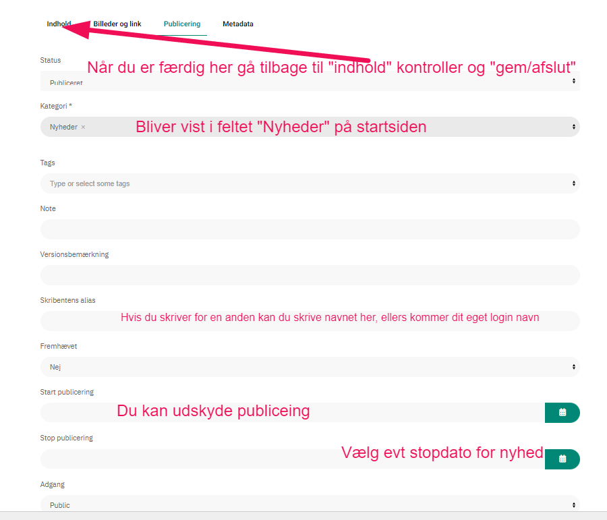Expand the Fremhævet dropdown set to Nej
The image size is (607, 520).
coord(310,367)
